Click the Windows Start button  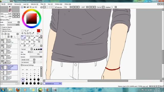pyautogui.click(x=3, y=90)
